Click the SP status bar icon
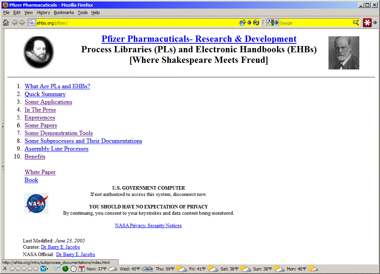Image resolution: width=380 pixels, height=274 pixels. (x=57, y=268)
